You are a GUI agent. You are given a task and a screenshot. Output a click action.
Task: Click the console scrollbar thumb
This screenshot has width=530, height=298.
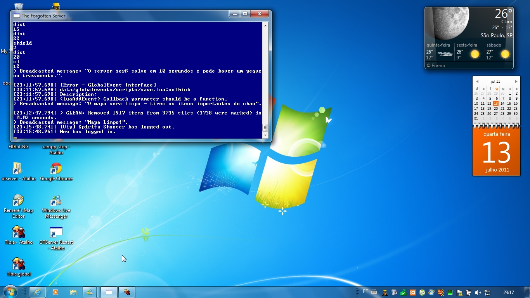point(265,128)
